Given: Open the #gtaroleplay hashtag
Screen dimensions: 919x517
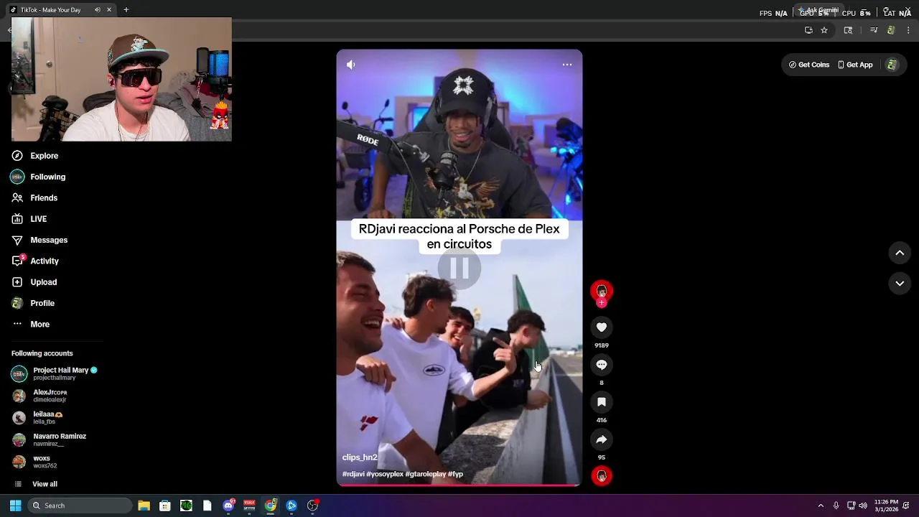Looking at the screenshot, I should point(426,474).
